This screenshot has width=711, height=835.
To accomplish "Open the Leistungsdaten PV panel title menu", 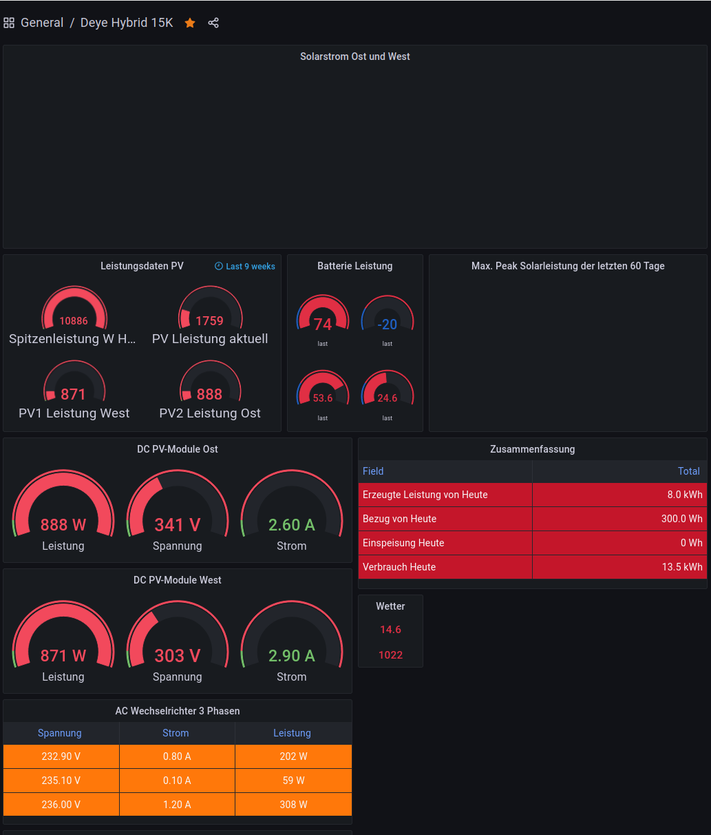I will coord(142,266).
